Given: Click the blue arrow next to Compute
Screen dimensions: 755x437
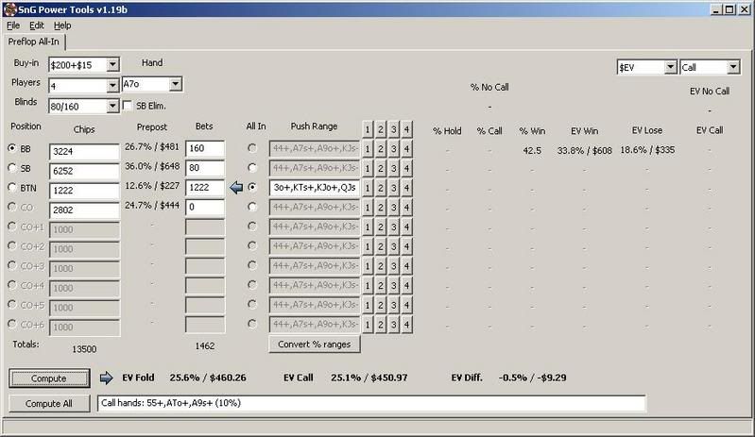Looking at the screenshot, I should click(106, 378).
